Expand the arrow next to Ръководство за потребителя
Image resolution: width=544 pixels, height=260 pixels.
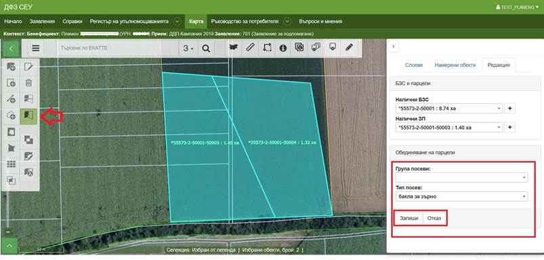click(288, 22)
